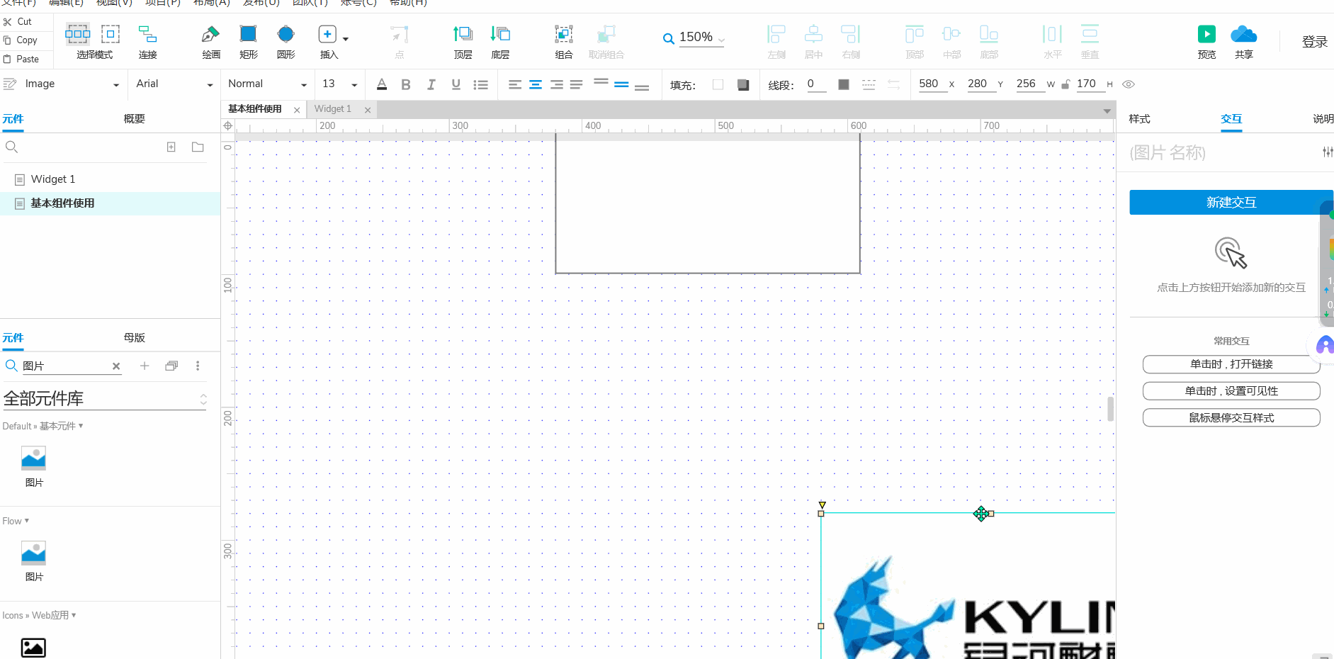Open the 交互 interactions tab
Viewport: 1334px width, 659px height.
(x=1231, y=119)
